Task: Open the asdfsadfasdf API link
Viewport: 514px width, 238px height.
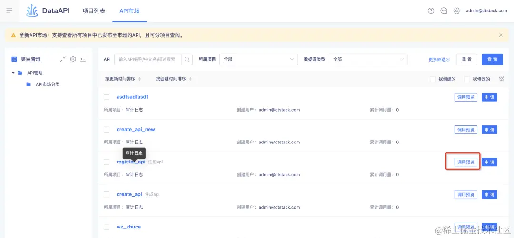Action: tap(132, 97)
